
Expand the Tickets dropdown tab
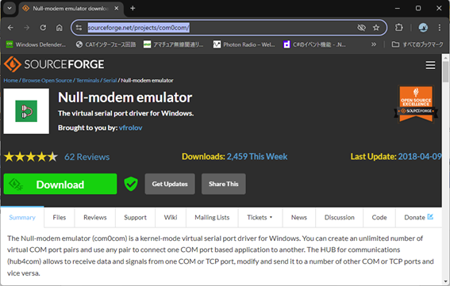coord(260,218)
